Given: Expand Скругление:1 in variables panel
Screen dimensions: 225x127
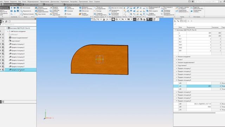Looking at the screenshot, I should click(176, 66).
